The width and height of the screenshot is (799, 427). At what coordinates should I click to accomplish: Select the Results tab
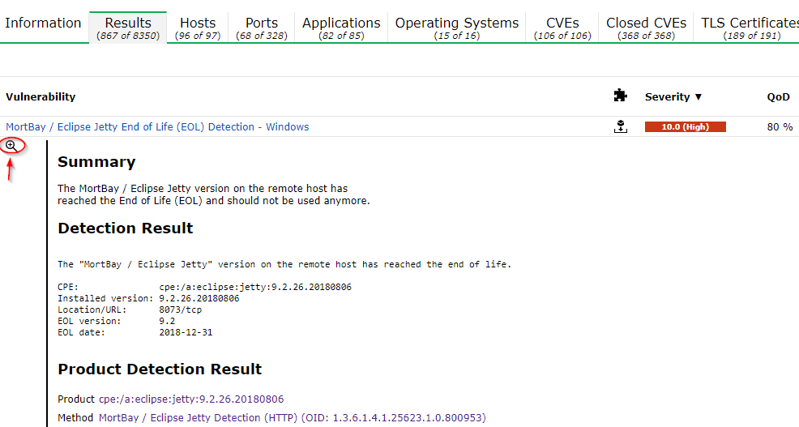[x=128, y=28]
